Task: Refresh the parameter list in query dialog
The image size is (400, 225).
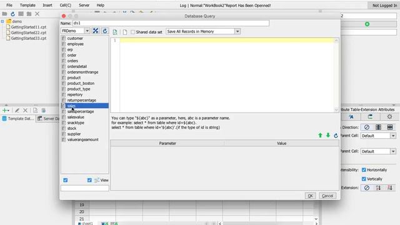Action: [x=336, y=136]
